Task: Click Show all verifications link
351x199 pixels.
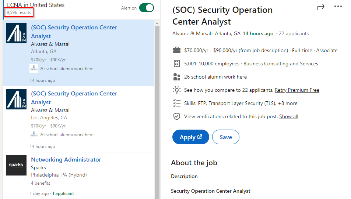Action: point(288,116)
